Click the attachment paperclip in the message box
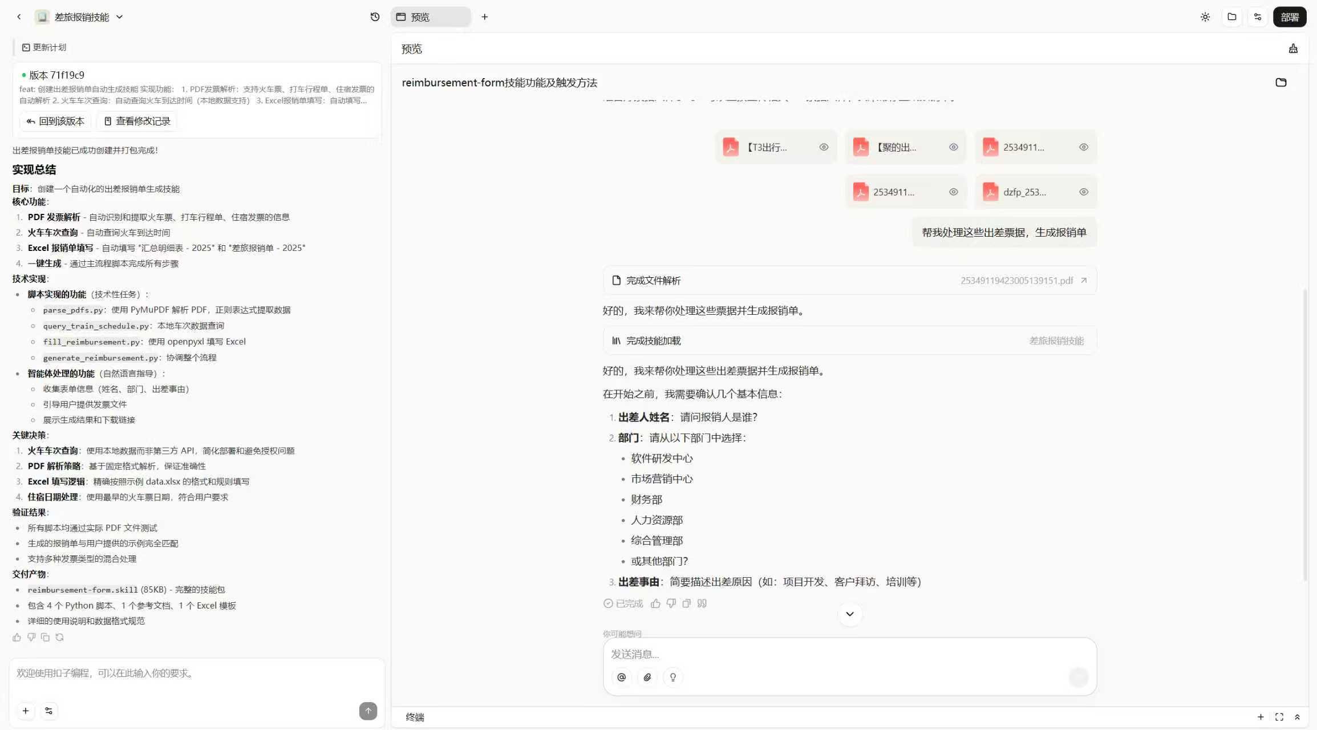This screenshot has height=730, width=1317. [x=647, y=677]
